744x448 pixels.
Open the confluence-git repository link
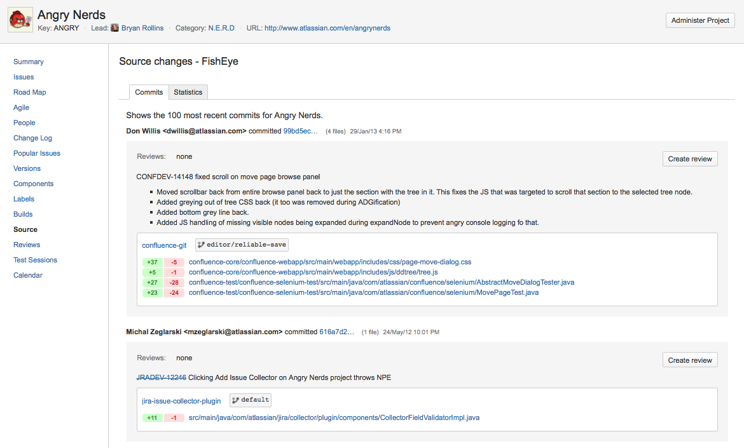164,245
